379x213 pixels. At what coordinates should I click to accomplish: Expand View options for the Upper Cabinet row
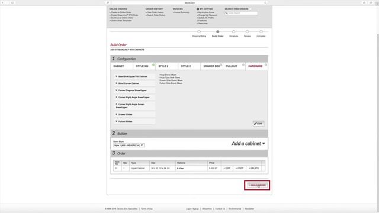tap(180, 168)
